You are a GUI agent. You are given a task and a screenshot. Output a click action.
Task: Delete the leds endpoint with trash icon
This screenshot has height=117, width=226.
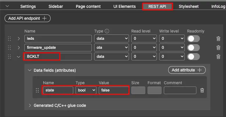[218, 39]
